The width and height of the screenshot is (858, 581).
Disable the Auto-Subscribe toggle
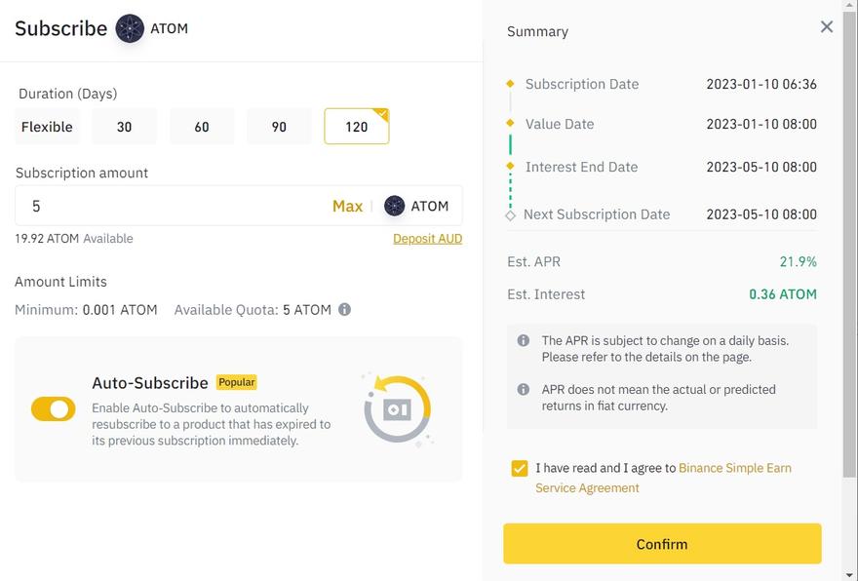pos(54,409)
